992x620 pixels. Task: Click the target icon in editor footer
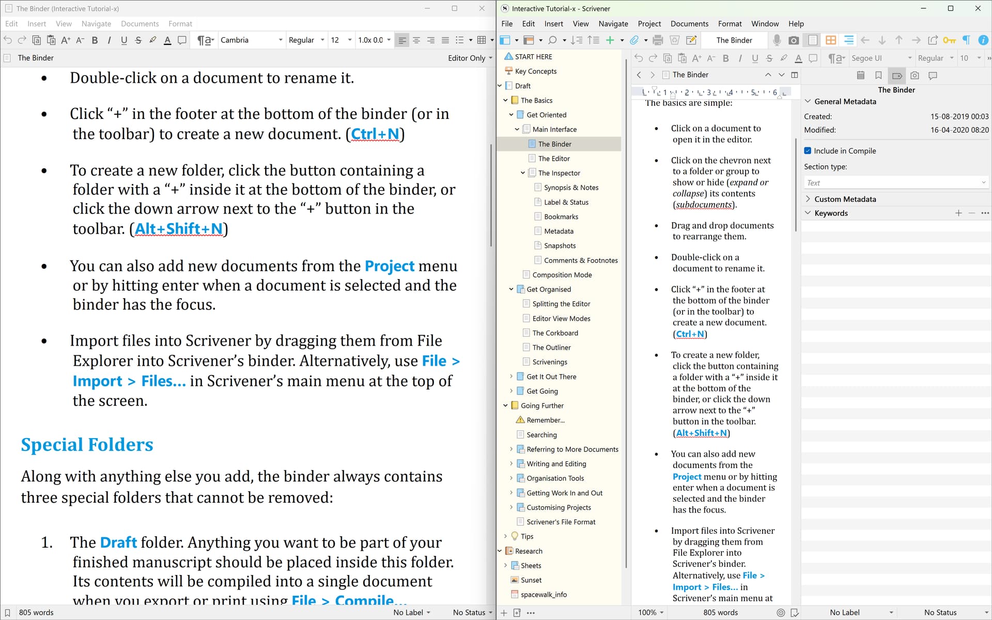click(x=781, y=613)
